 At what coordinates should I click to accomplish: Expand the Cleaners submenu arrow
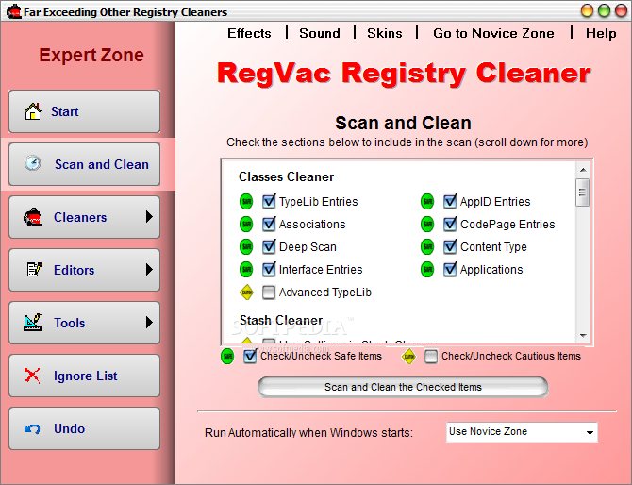149,217
